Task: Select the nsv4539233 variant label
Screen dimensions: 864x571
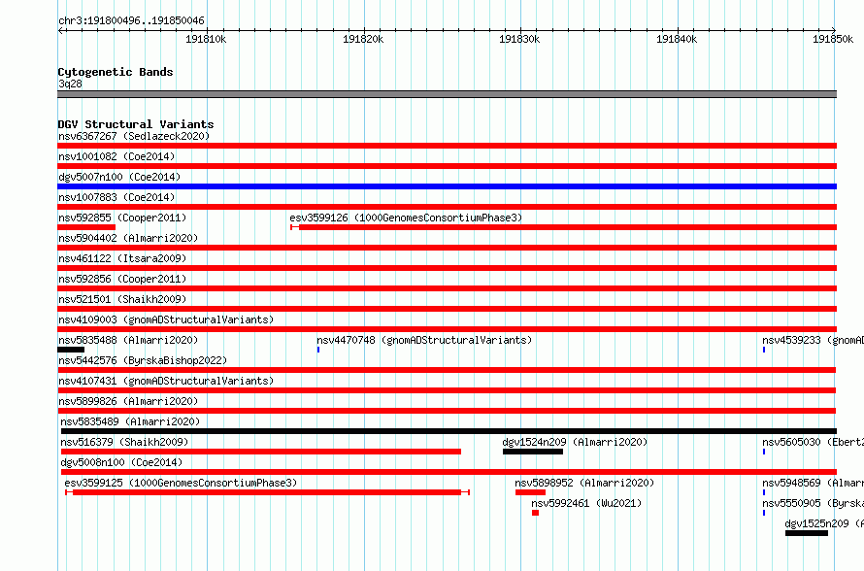Action: (x=813, y=340)
